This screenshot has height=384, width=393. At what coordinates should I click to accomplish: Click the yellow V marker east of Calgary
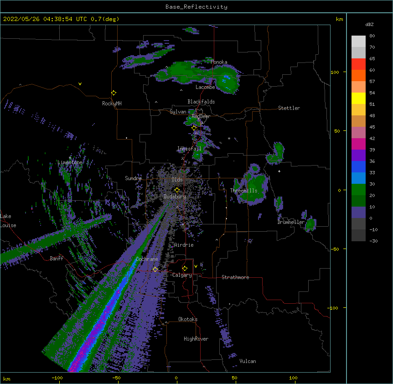196,266
